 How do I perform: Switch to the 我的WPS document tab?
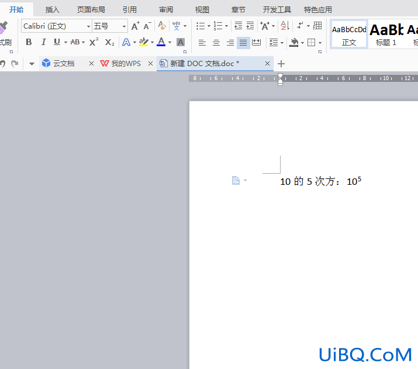121,64
